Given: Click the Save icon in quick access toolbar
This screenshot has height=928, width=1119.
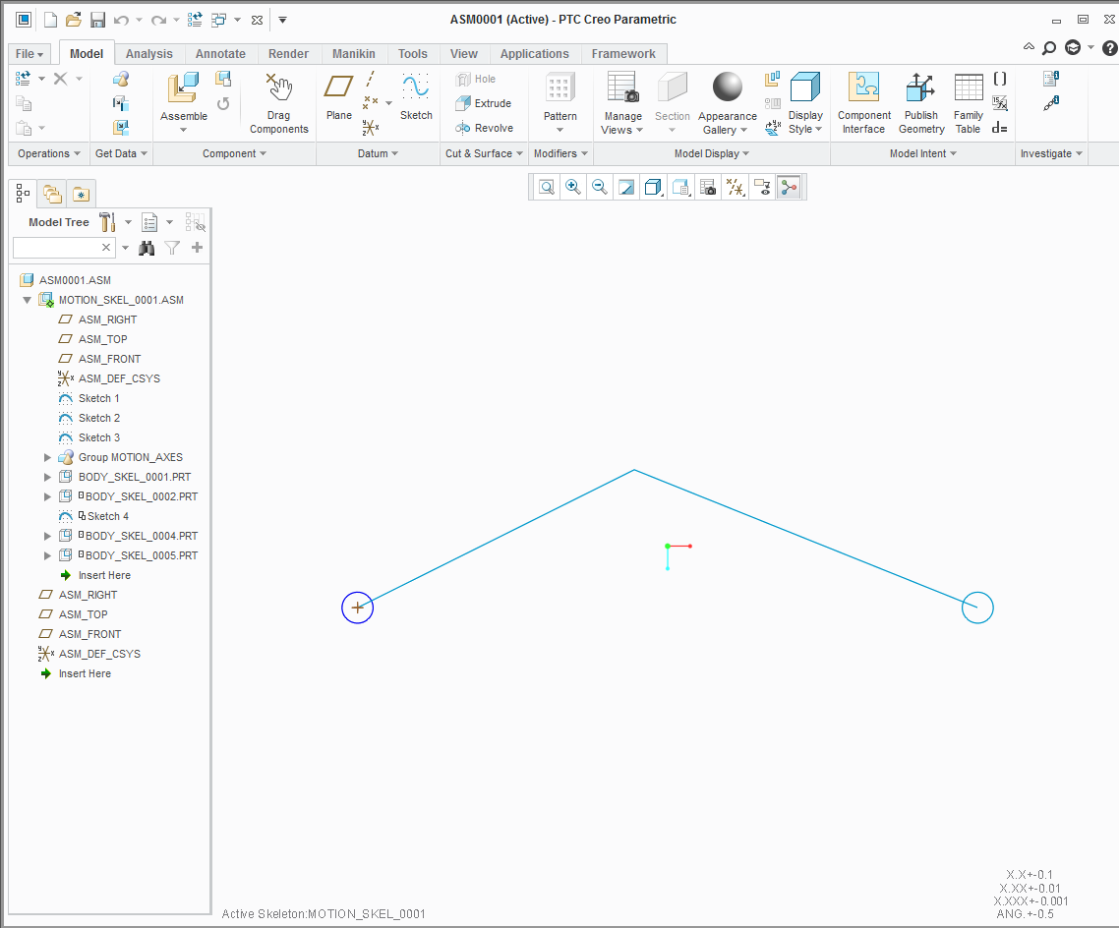Looking at the screenshot, I should [97, 20].
